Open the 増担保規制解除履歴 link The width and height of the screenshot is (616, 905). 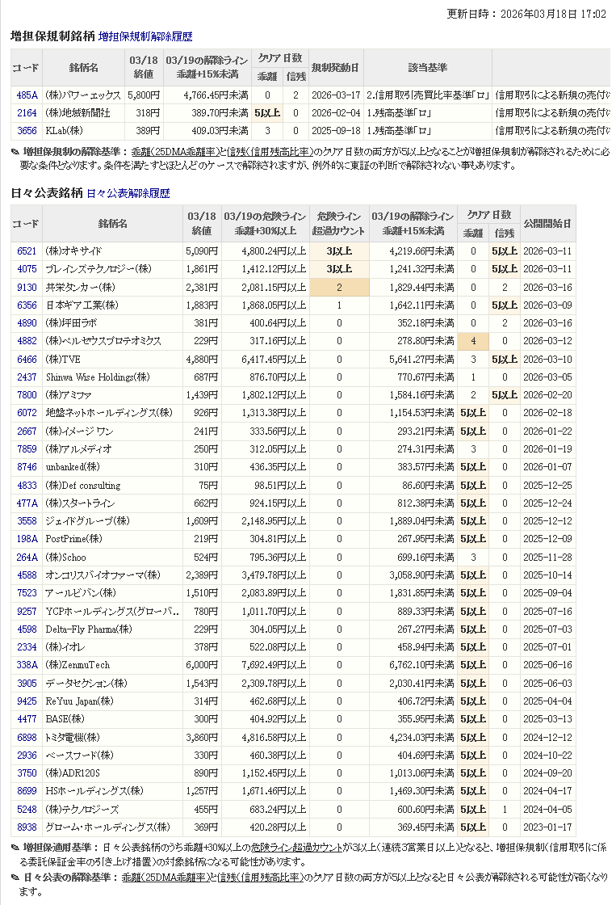pos(145,36)
